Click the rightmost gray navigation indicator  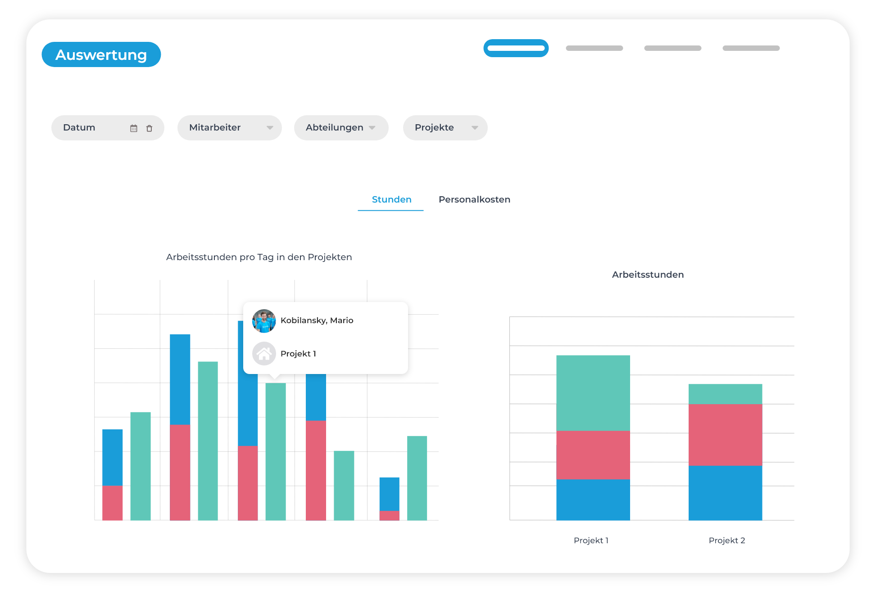pos(751,48)
